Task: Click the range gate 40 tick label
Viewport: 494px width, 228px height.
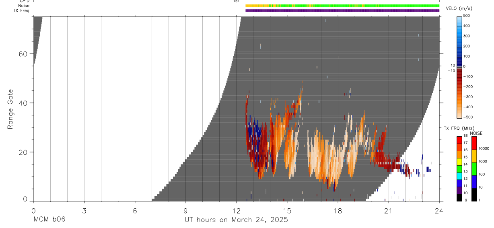Action: (x=23, y=103)
